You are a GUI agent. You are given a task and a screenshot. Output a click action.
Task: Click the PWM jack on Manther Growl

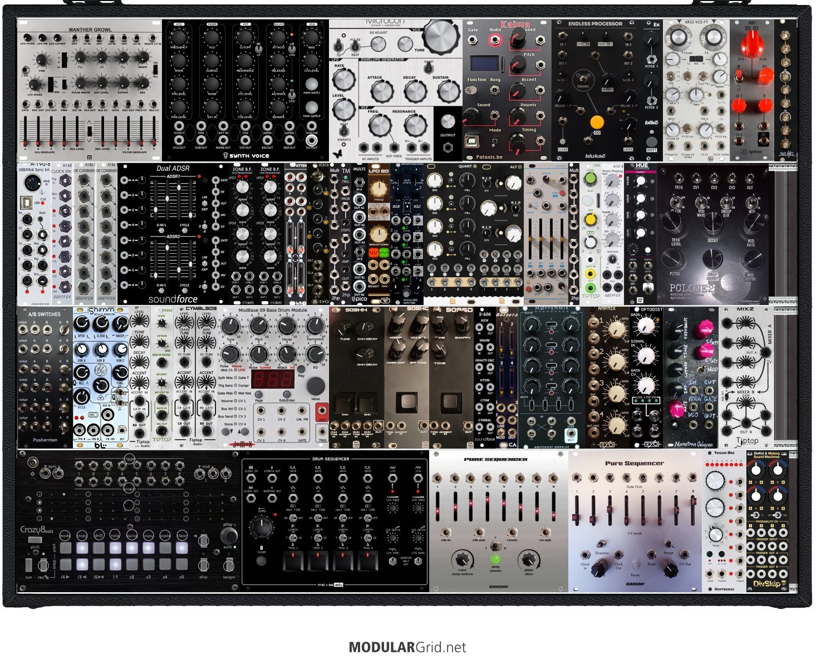tap(63, 103)
